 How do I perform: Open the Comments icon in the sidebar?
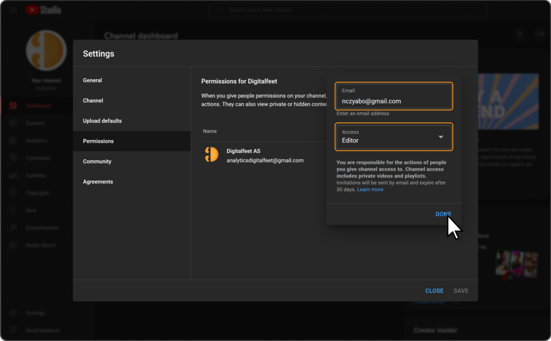pyautogui.click(x=13, y=158)
